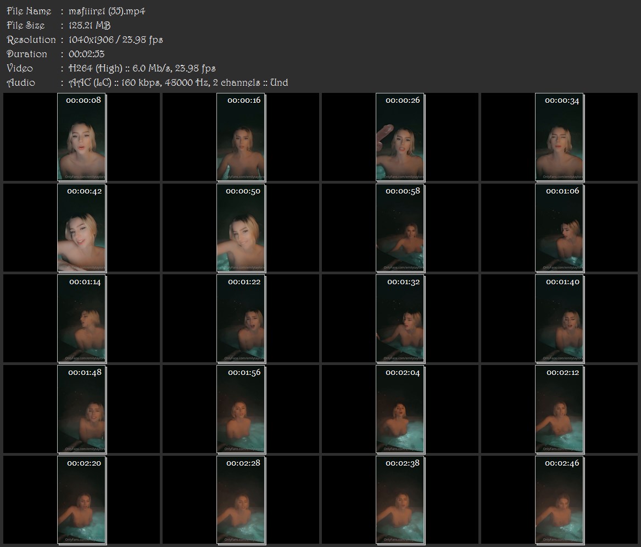The image size is (641, 547).
Task: Click the frame thumbnail stamped 00:00:58
Action: point(400,228)
